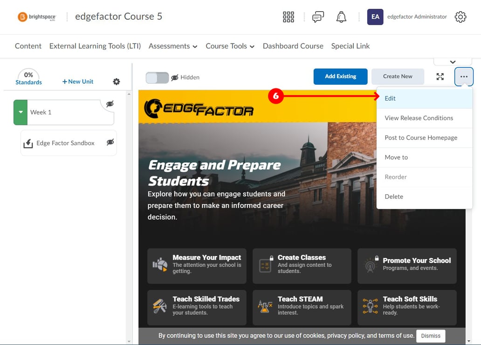Hide Week 1 with its eye toggle
The image size is (481, 345).
109,104
